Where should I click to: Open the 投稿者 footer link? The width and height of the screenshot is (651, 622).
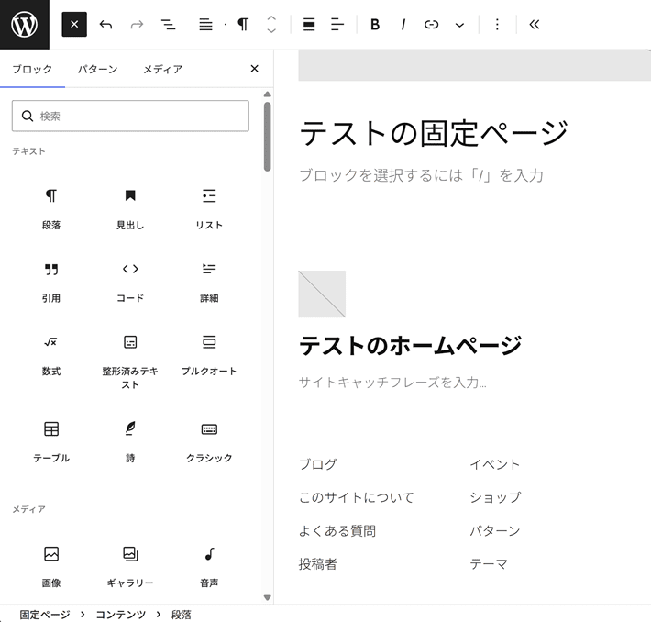pyautogui.click(x=318, y=564)
